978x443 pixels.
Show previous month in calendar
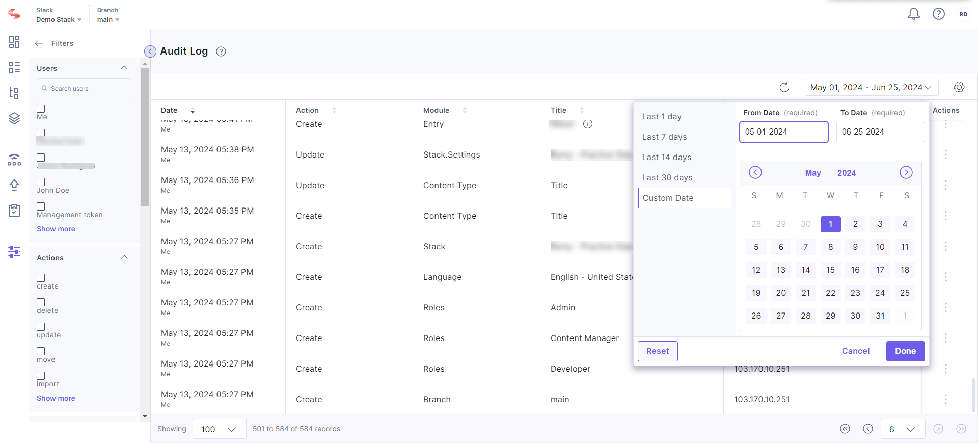pyautogui.click(x=755, y=172)
